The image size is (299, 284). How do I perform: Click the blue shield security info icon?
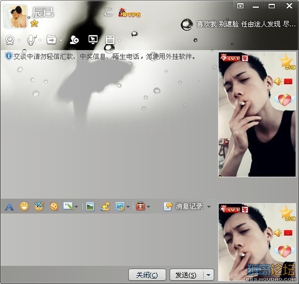8,56
